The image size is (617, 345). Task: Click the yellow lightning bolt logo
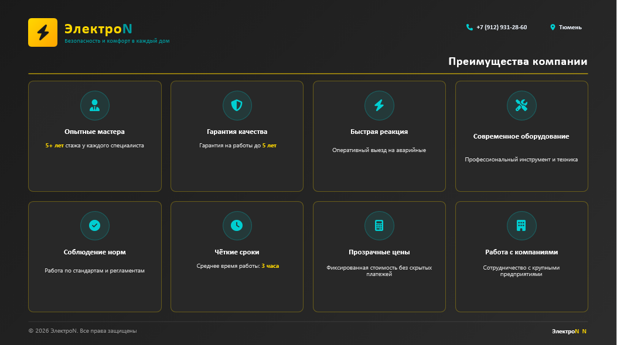coord(43,33)
